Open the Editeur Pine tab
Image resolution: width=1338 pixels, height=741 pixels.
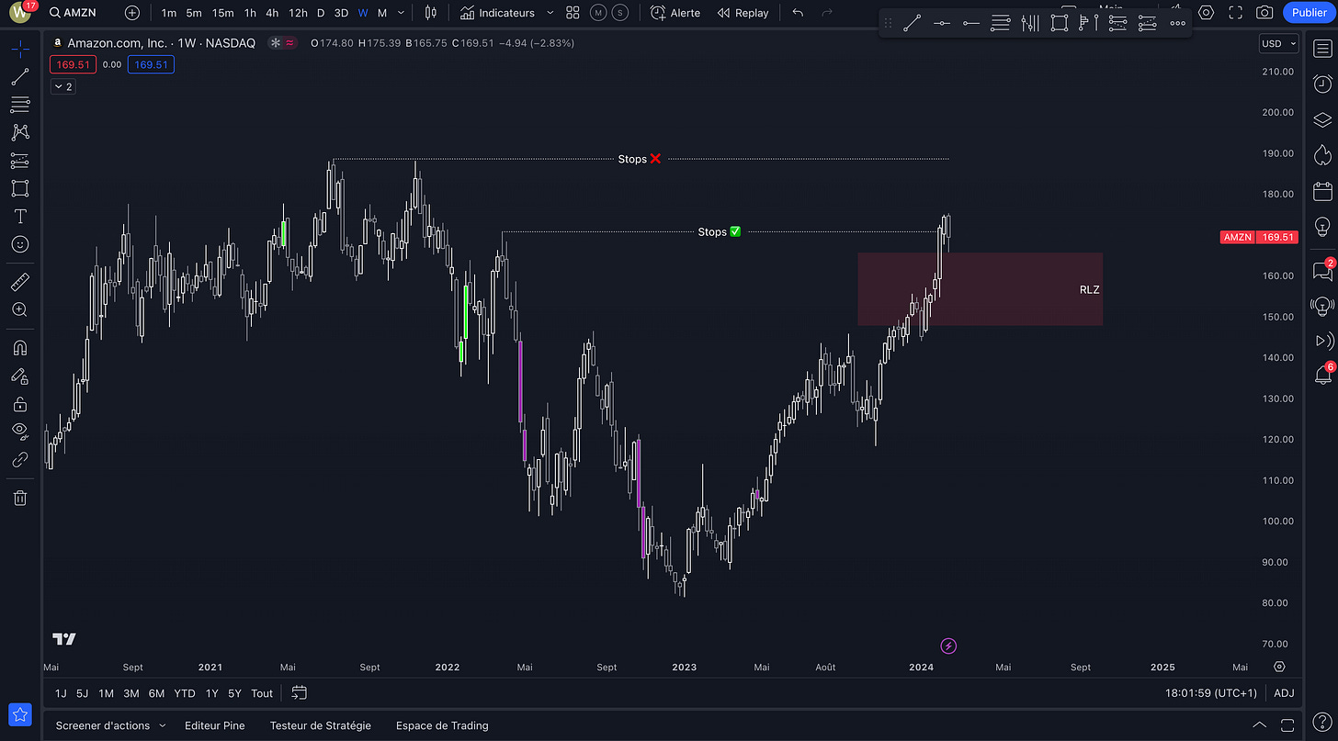215,725
